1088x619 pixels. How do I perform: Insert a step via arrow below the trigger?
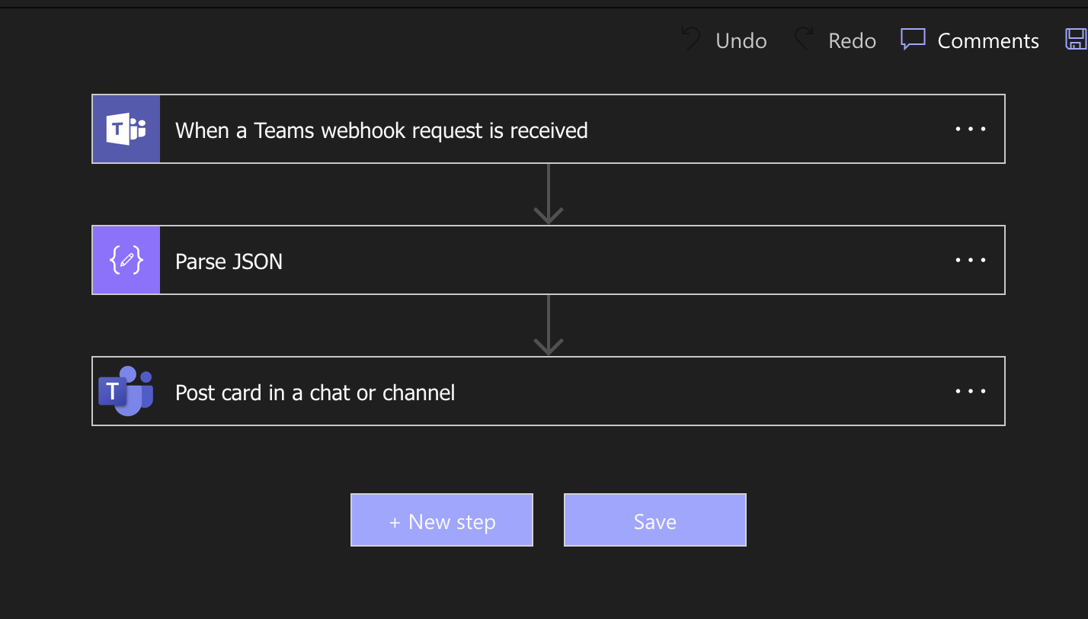(x=549, y=194)
